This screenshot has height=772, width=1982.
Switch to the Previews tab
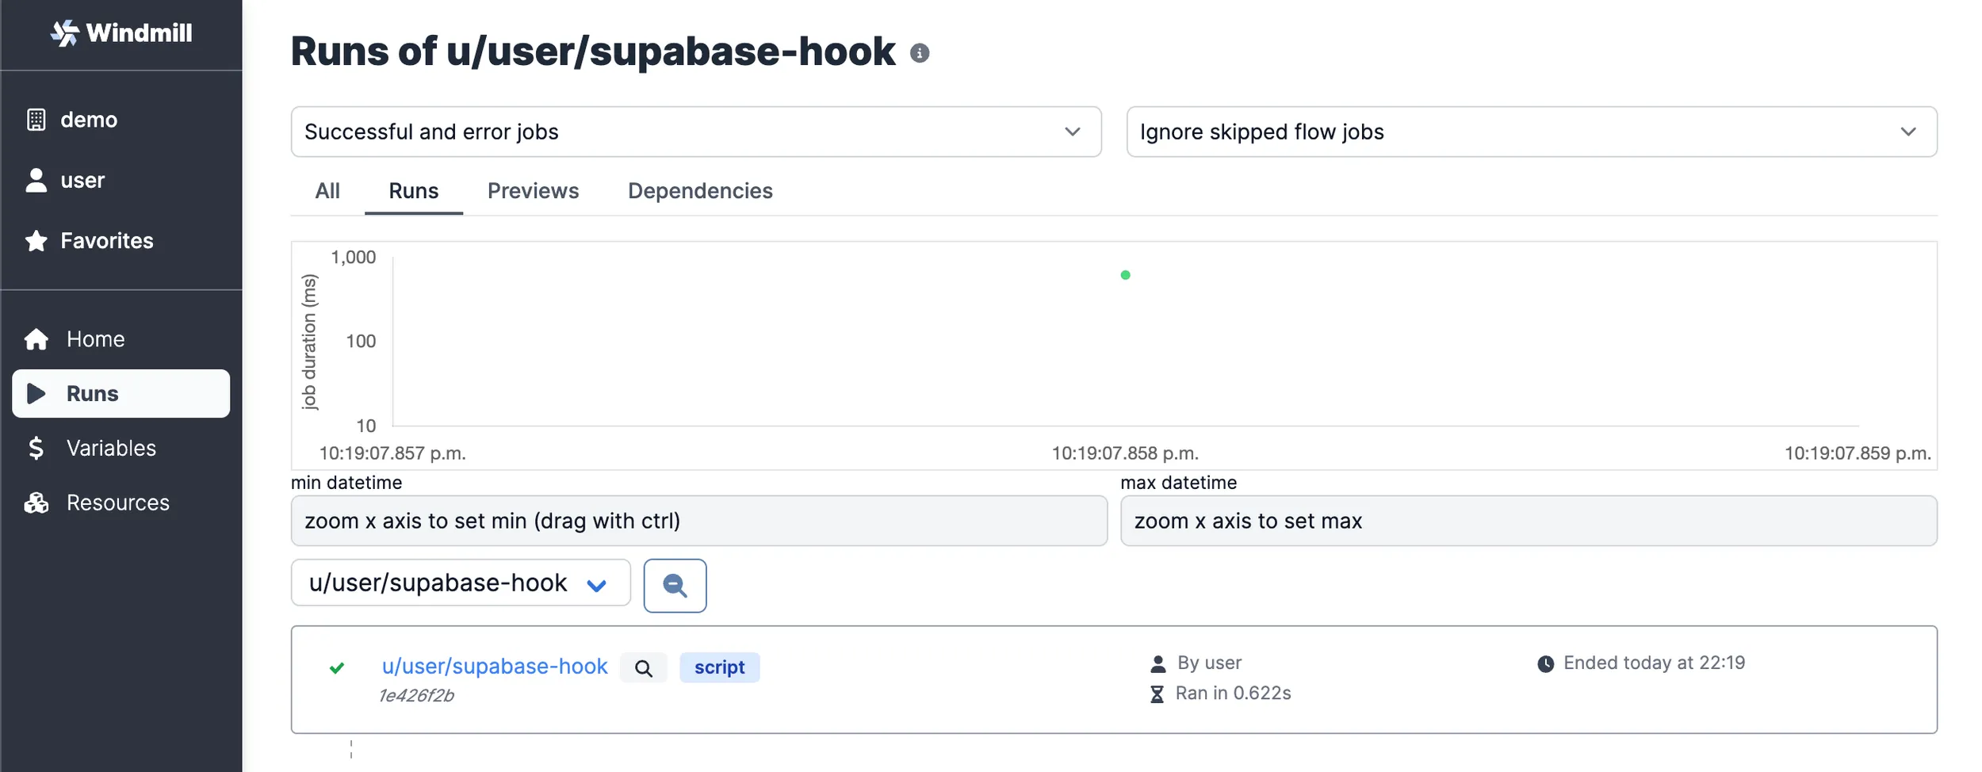tap(533, 191)
